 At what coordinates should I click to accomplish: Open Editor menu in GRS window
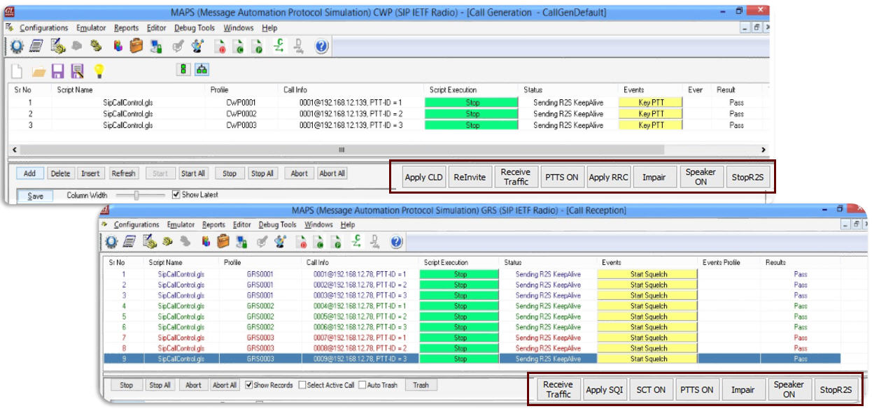point(242,225)
